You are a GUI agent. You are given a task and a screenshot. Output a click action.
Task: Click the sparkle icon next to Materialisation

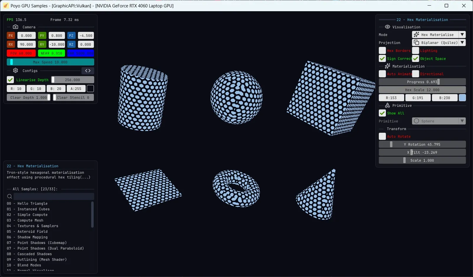(x=387, y=66)
